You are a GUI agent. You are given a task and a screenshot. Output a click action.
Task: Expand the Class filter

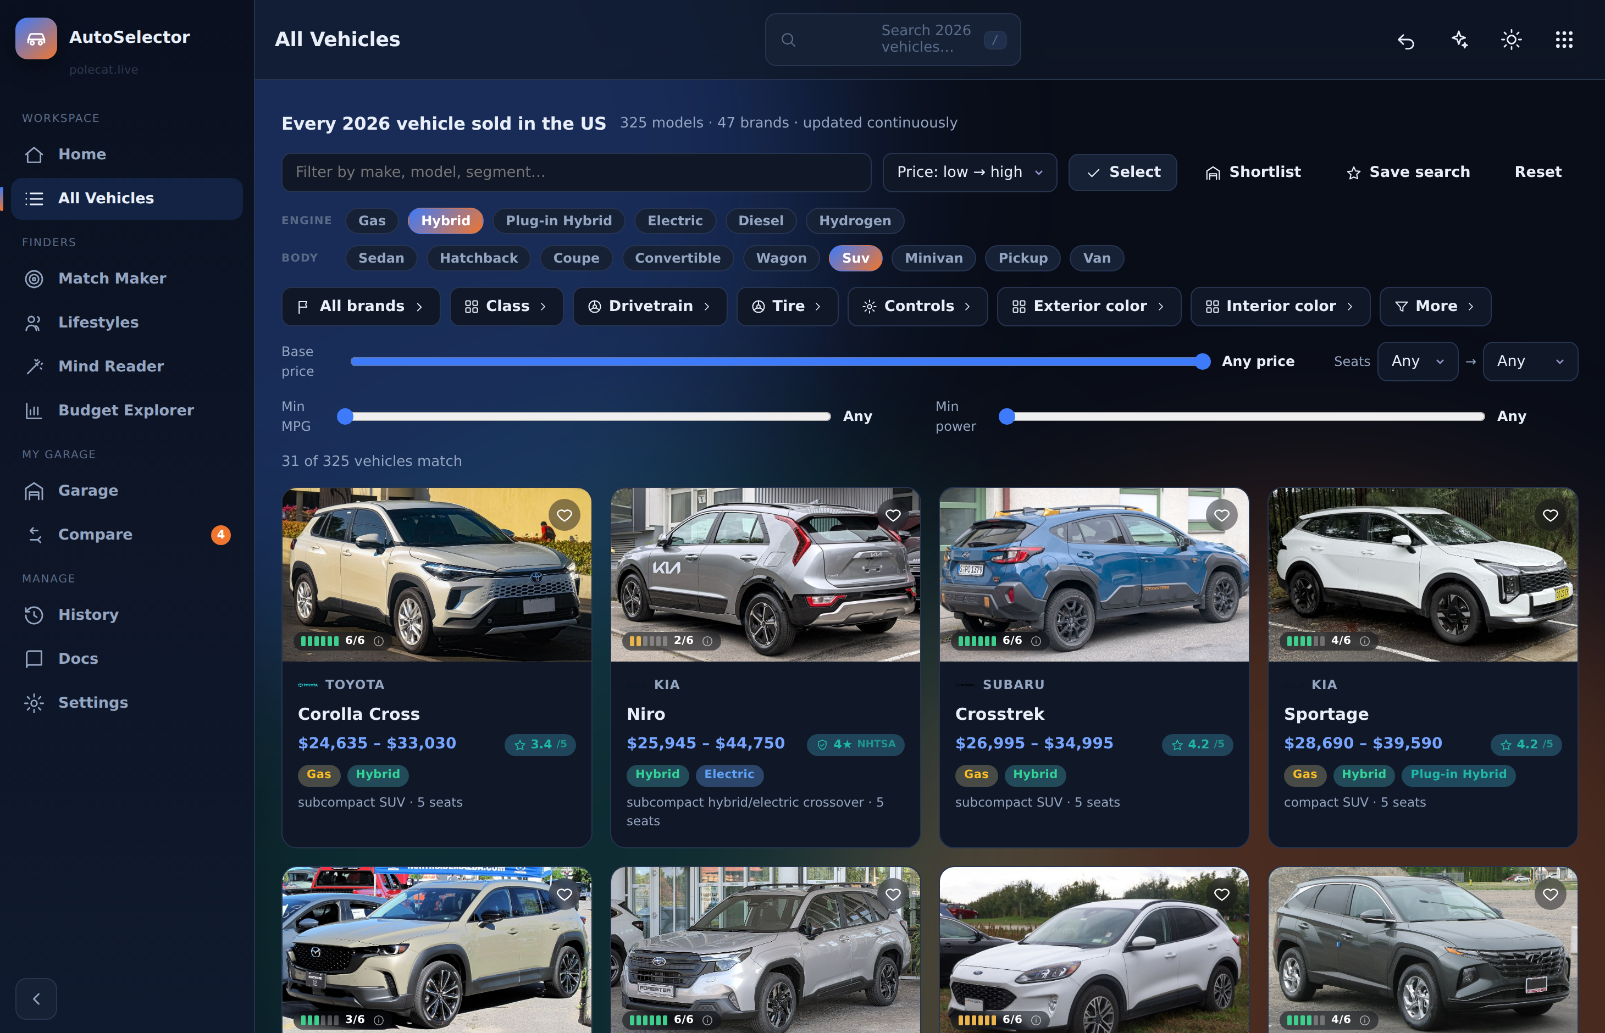click(x=507, y=307)
